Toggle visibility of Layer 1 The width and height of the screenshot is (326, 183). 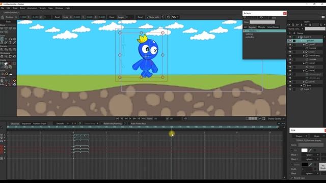coord(290,89)
